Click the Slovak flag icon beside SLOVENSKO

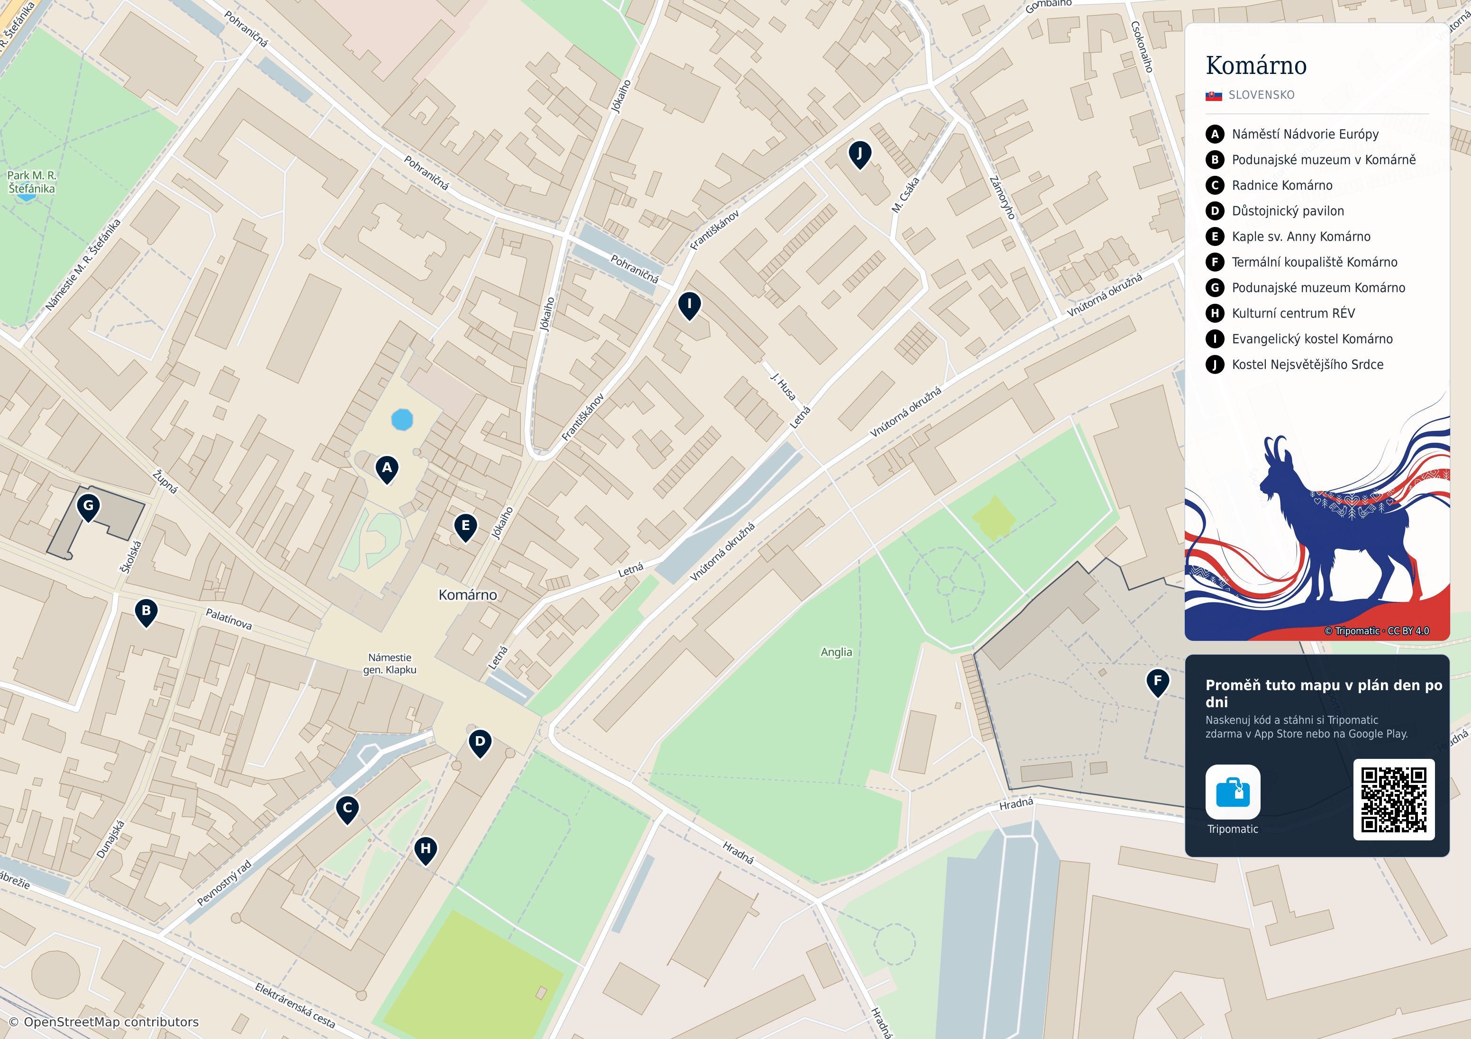point(1214,95)
